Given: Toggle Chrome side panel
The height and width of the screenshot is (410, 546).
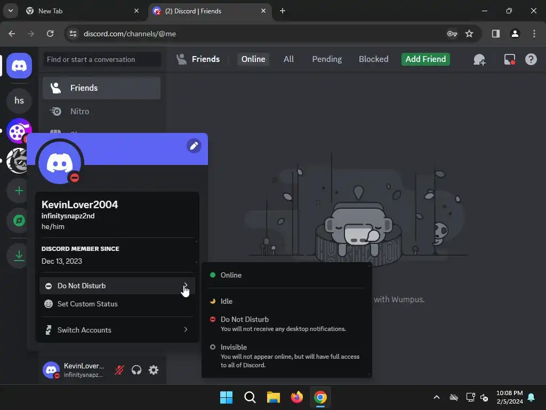Looking at the screenshot, I should (496, 34).
